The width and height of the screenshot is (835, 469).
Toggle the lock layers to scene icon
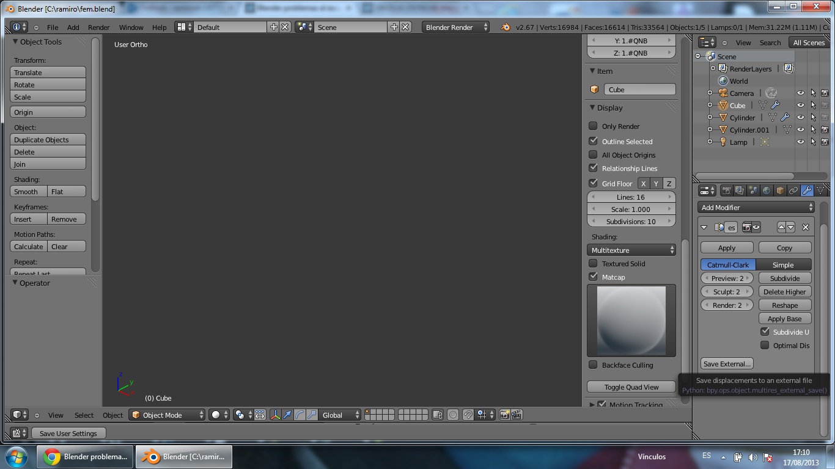pyautogui.click(x=437, y=415)
